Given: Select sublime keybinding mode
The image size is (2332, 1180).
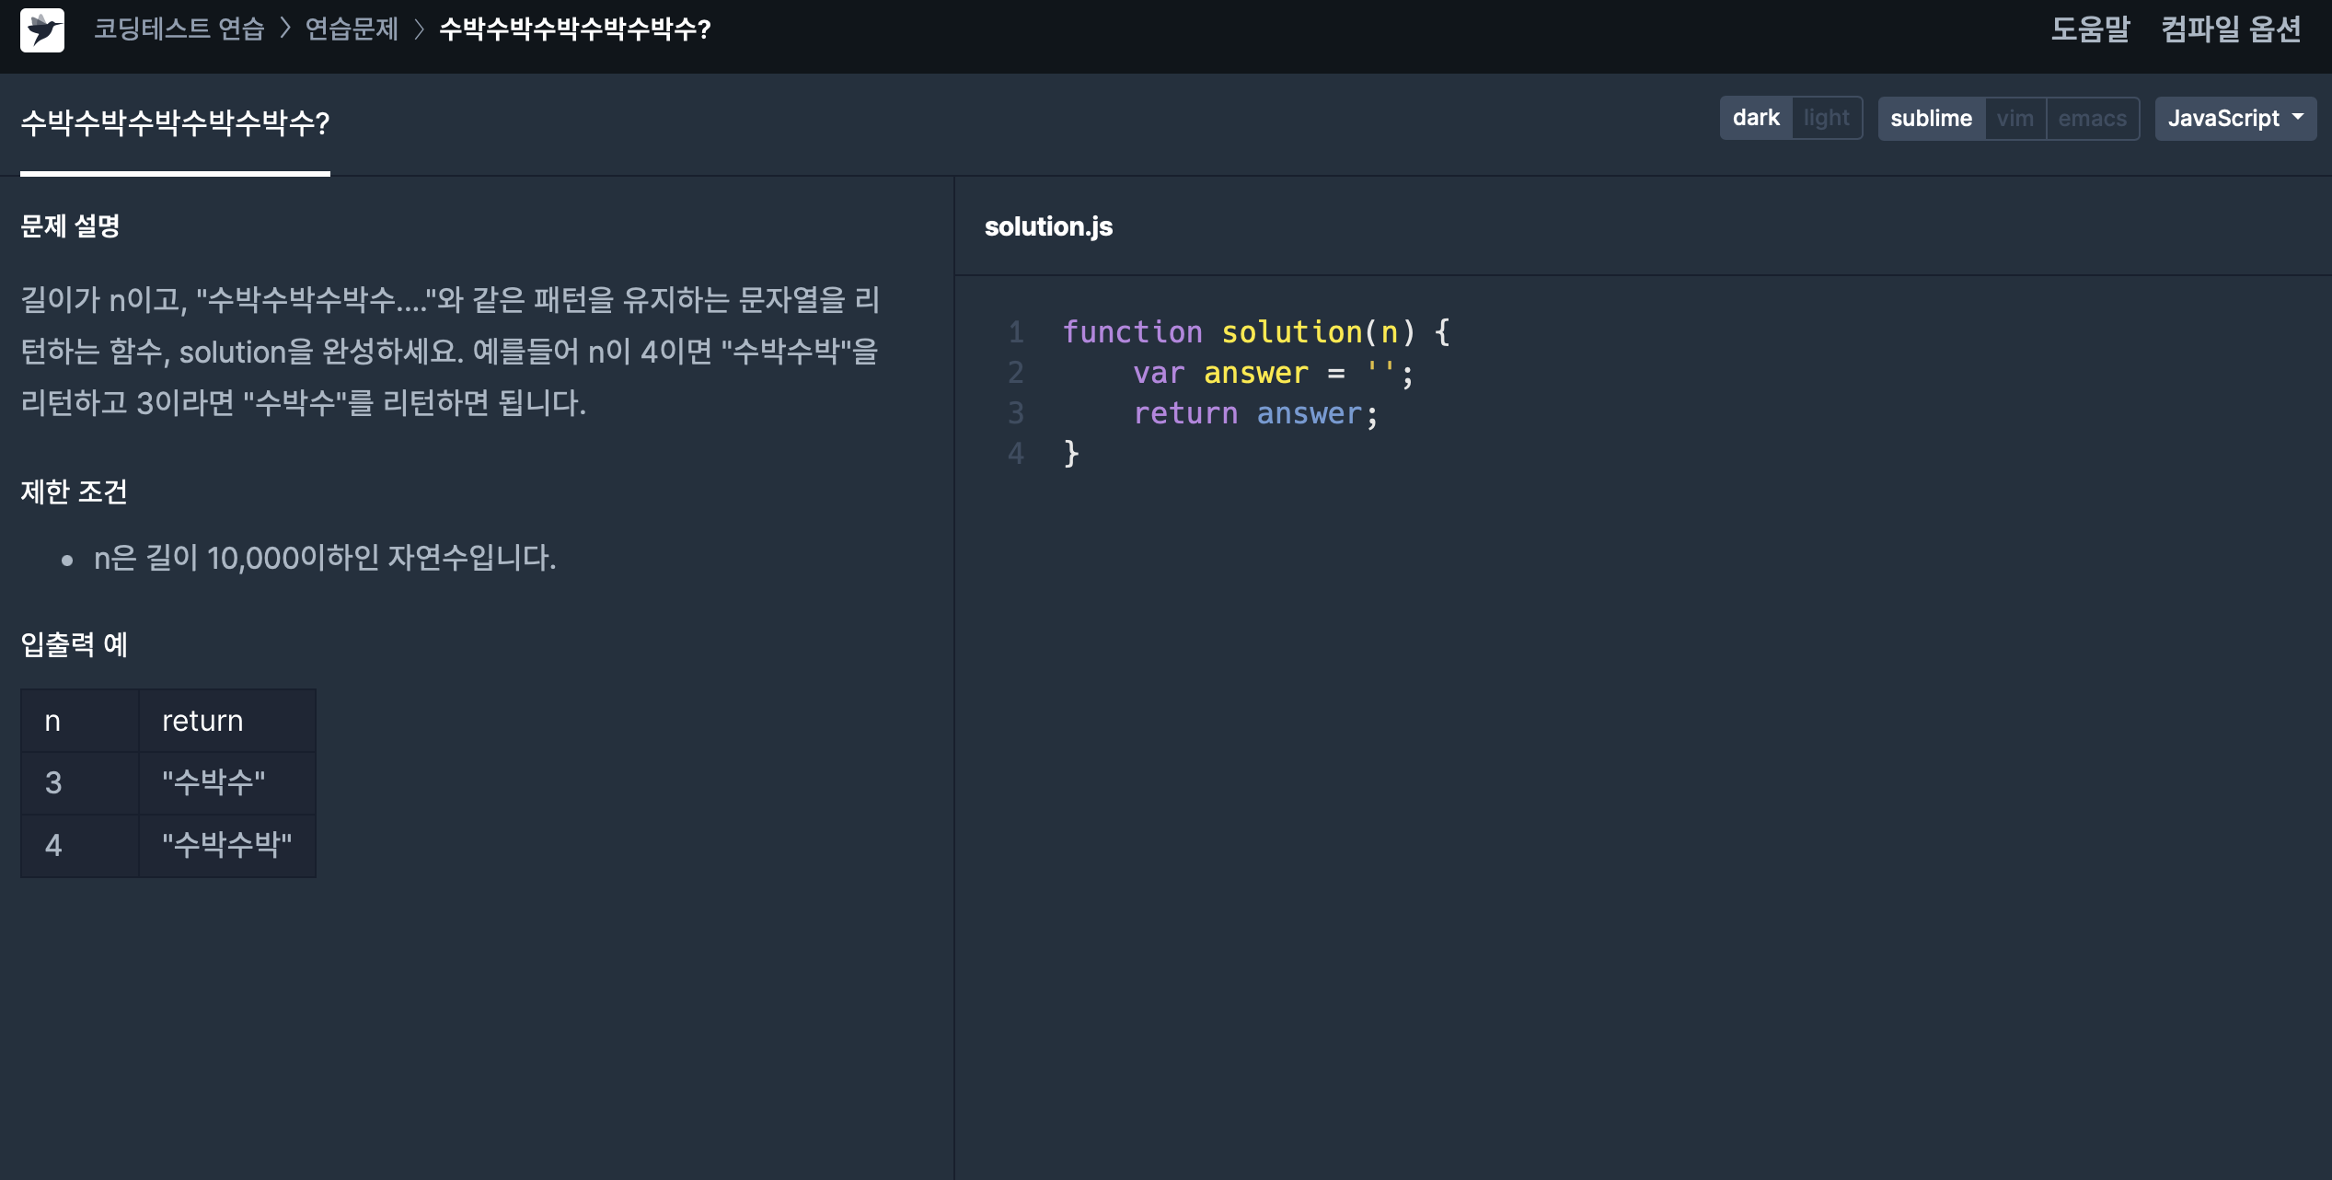Looking at the screenshot, I should pyautogui.click(x=1931, y=118).
